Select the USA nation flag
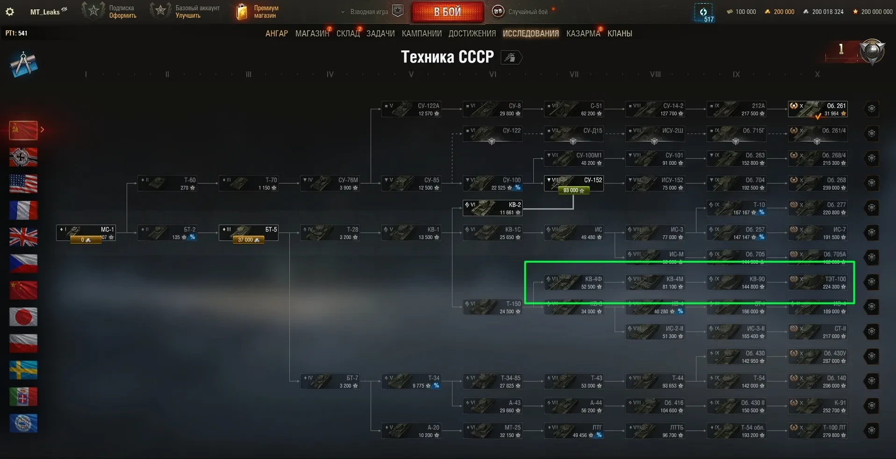The width and height of the screenshot is (896, 459). (23, 184)
